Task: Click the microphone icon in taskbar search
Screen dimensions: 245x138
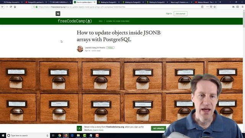Action: (47, 135)
